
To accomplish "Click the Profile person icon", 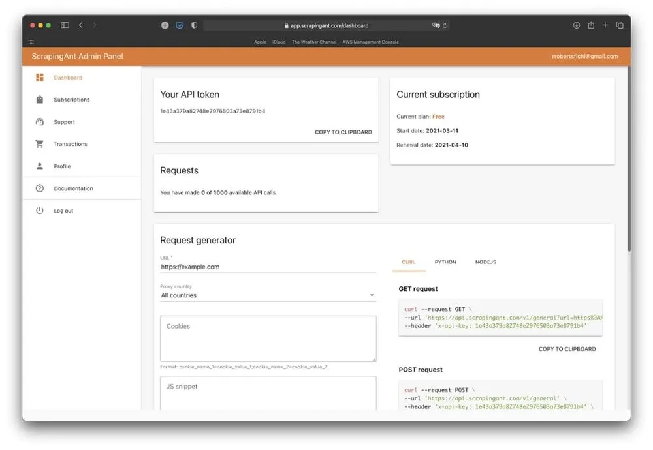I will (x=40, y=166).
